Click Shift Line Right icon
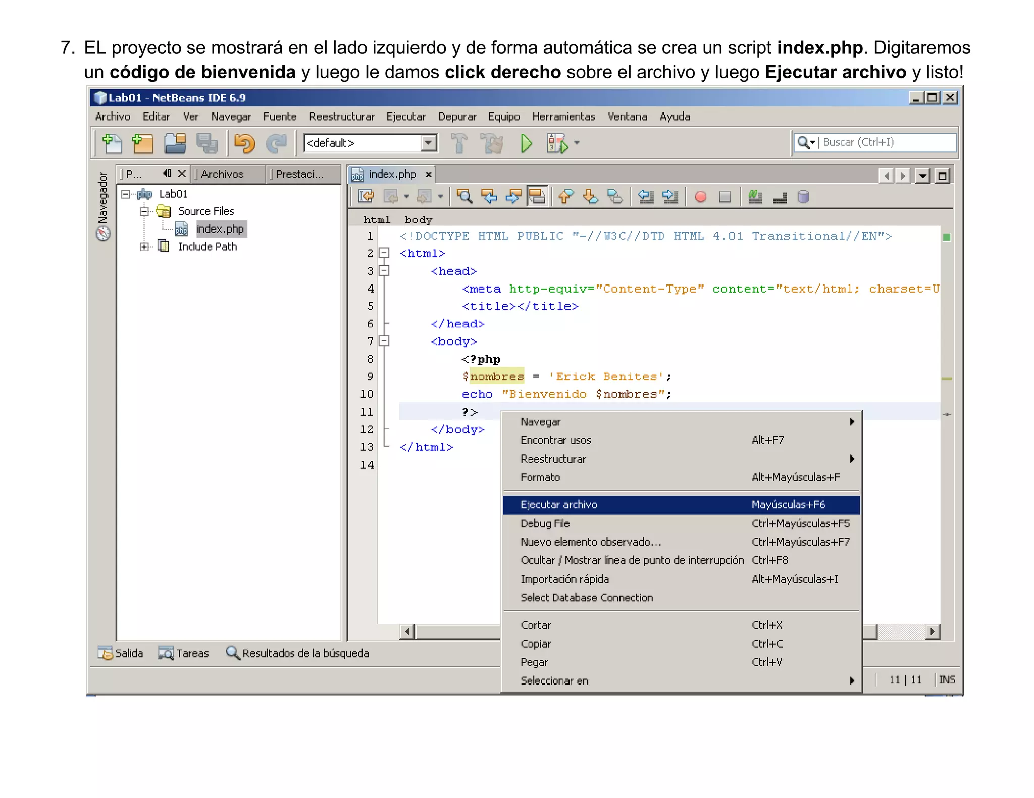Image resolution: width=1034 pixels, height=798 pixels. click(x=670, y=196)
